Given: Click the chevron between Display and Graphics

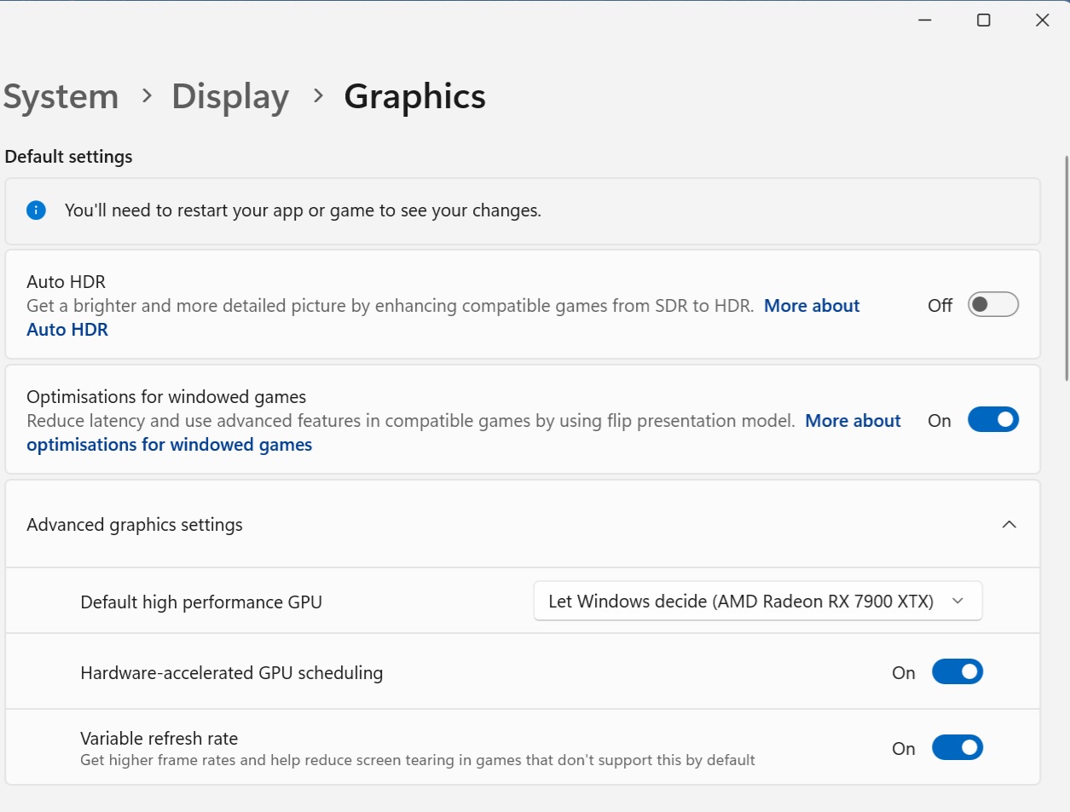Looking at the screenshot, I should click(318, 95).
